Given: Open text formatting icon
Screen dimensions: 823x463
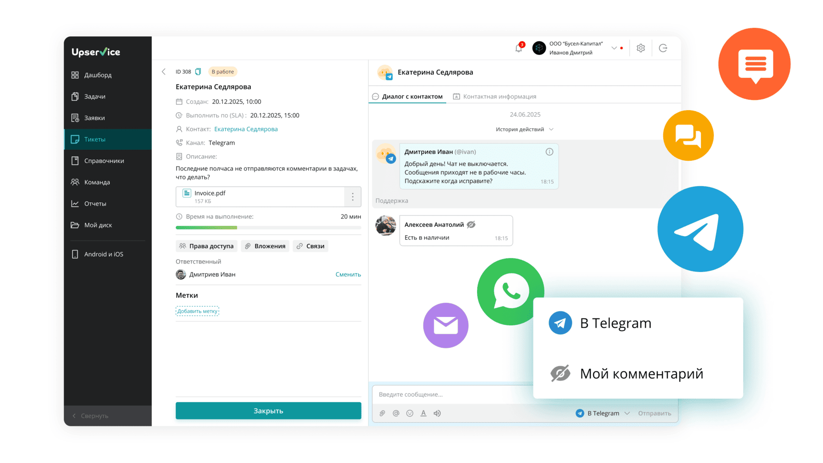Looking at the screenshot, I should pos(423,413).
